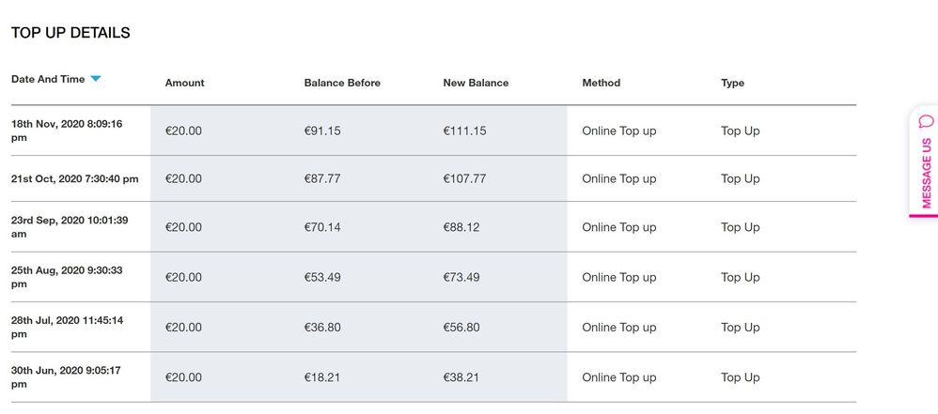Click the Method column header
938x414 pixels.
point(602,83)
